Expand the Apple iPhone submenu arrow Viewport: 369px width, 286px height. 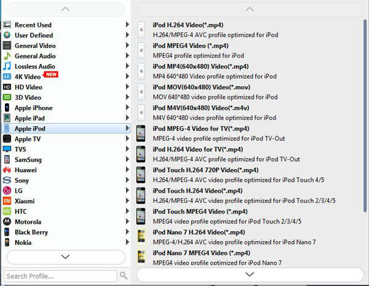127,108
